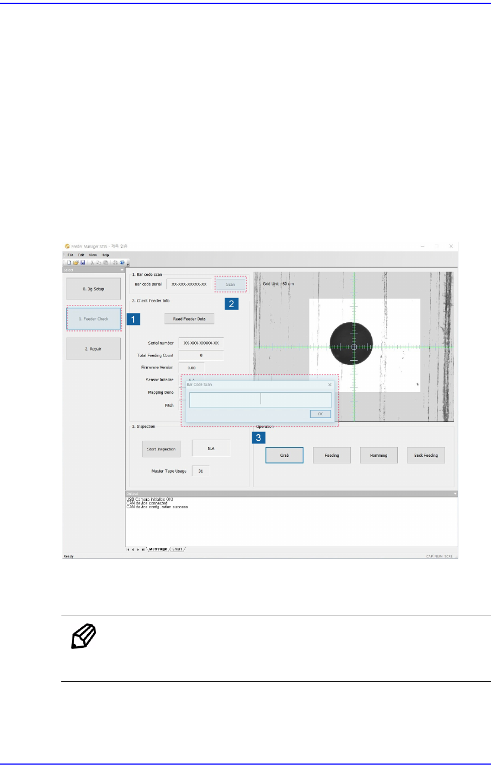Click the Grab operation button
The image size is (491, 770).
click(284, 455)
